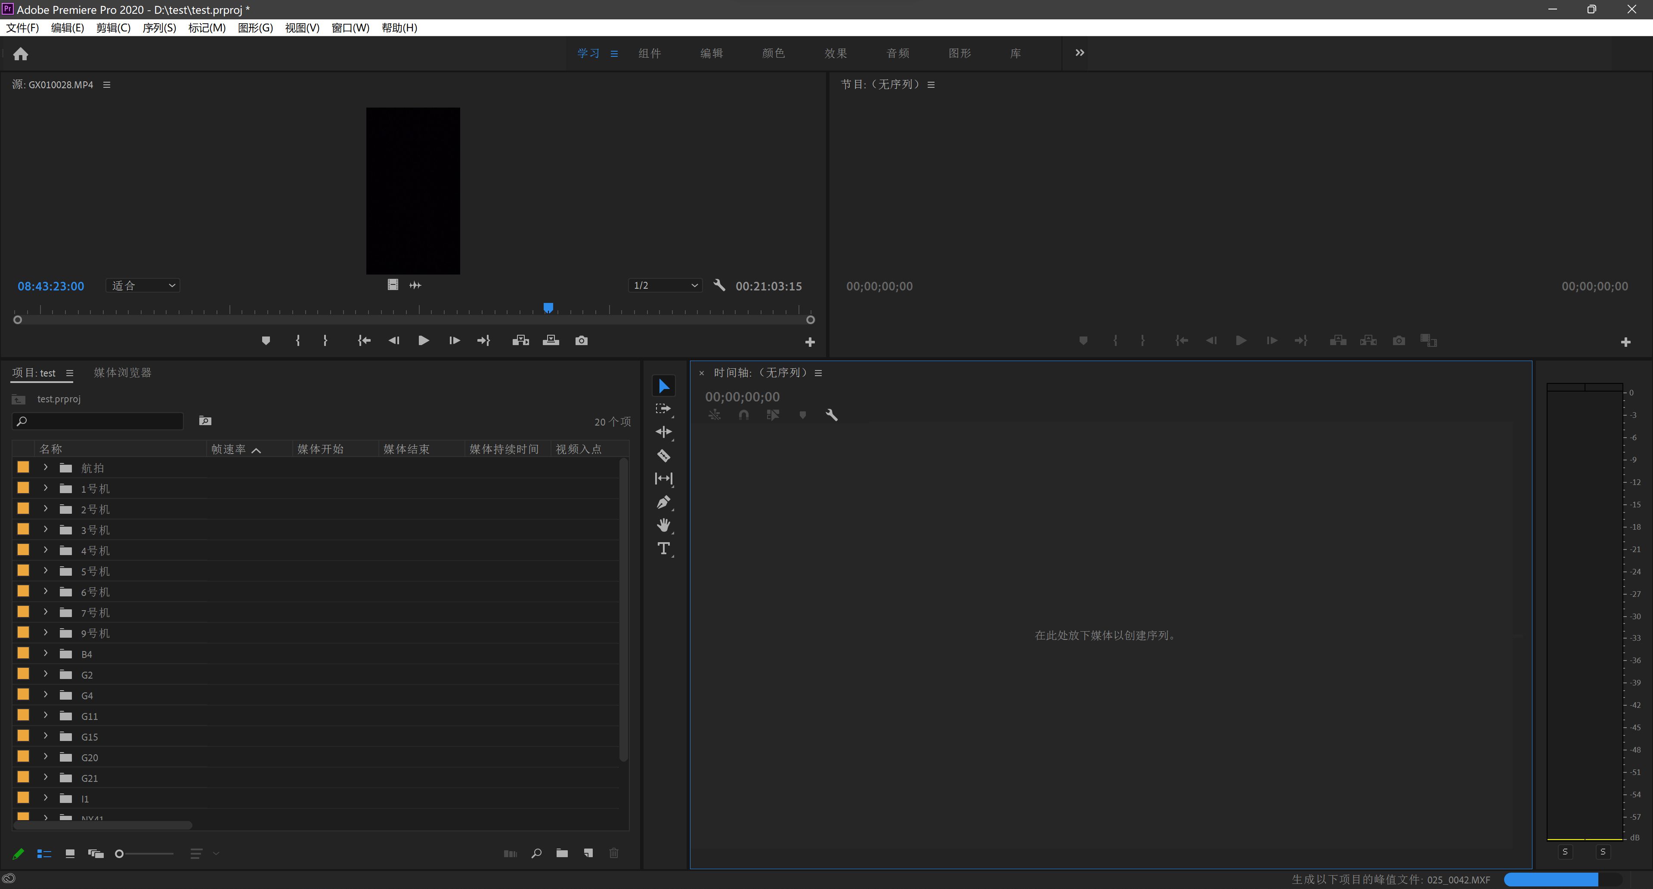Switch to the 编辑 workspace tab
The image size is (1653, 889).
pyautogui.click(x=711, y=53)
